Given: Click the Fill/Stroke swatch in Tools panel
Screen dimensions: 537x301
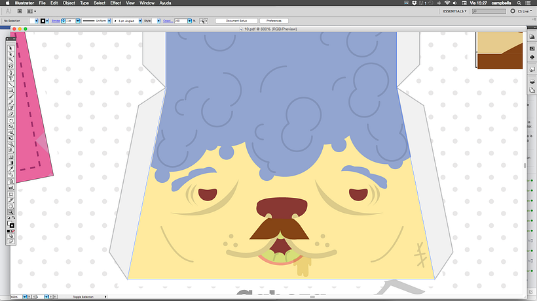Looking at the screenshot, I should (x=10, y=224).
